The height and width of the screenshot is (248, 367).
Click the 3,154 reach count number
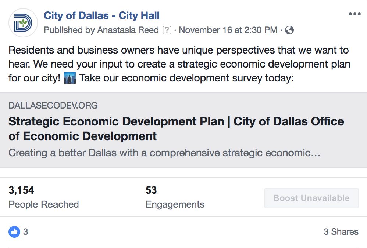pos(21,190)
